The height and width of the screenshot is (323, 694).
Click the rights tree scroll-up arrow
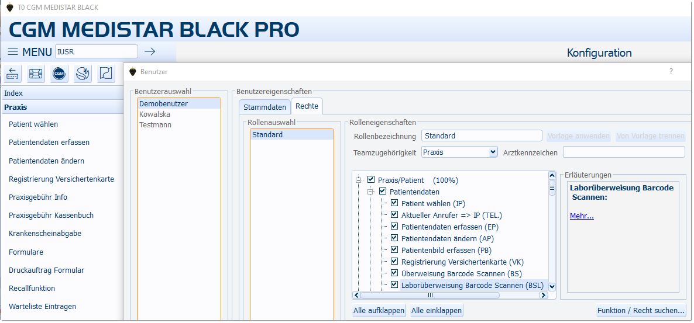[x=552, y=175]
